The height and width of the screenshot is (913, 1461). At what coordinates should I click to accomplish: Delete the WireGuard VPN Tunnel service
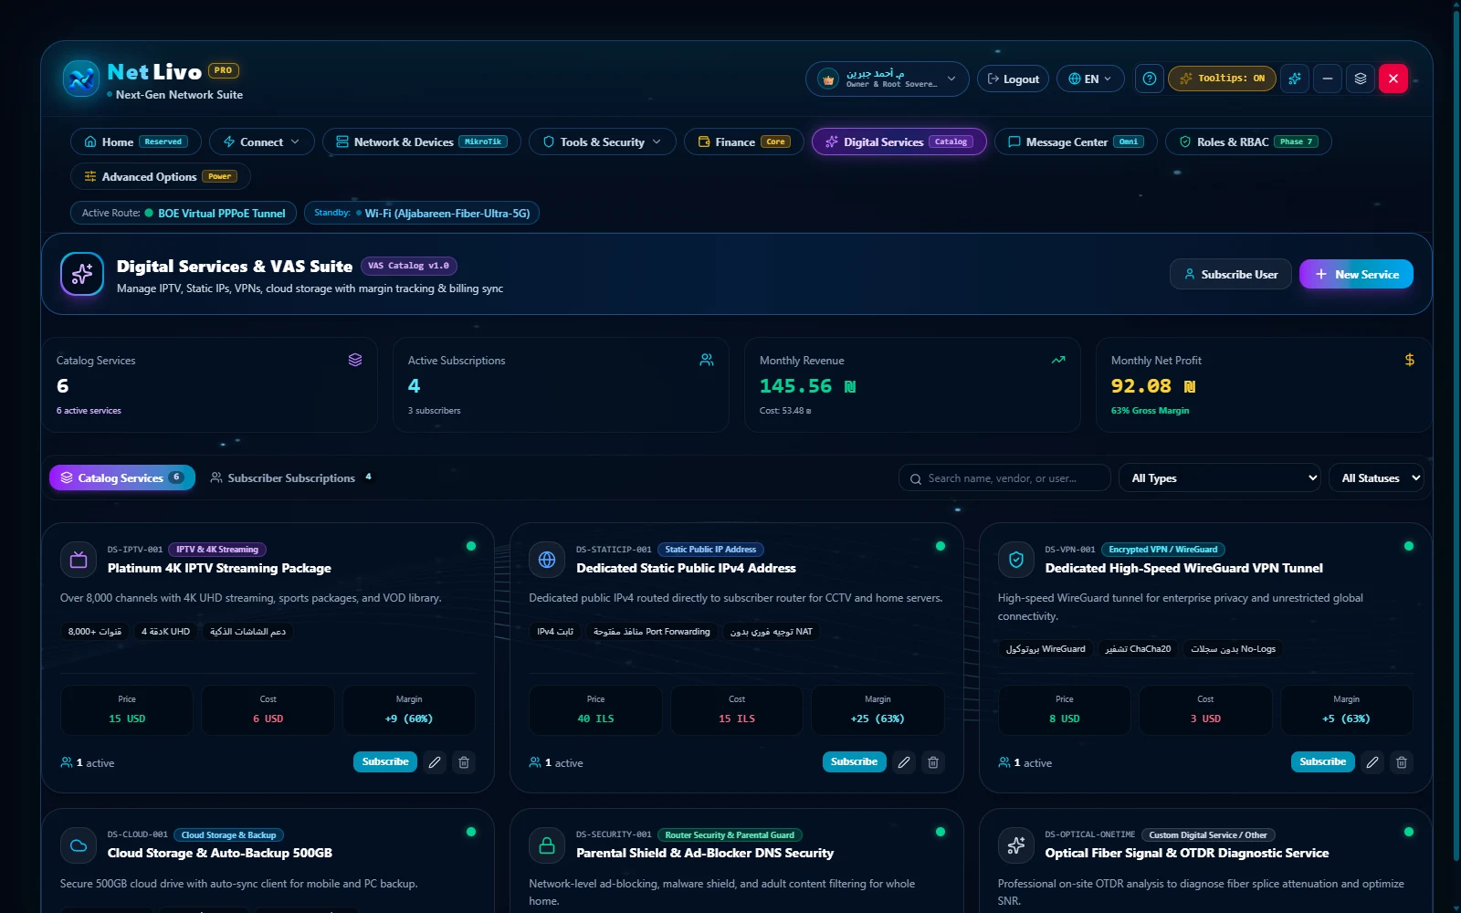pyautogui.click(x=1402, y=762)
